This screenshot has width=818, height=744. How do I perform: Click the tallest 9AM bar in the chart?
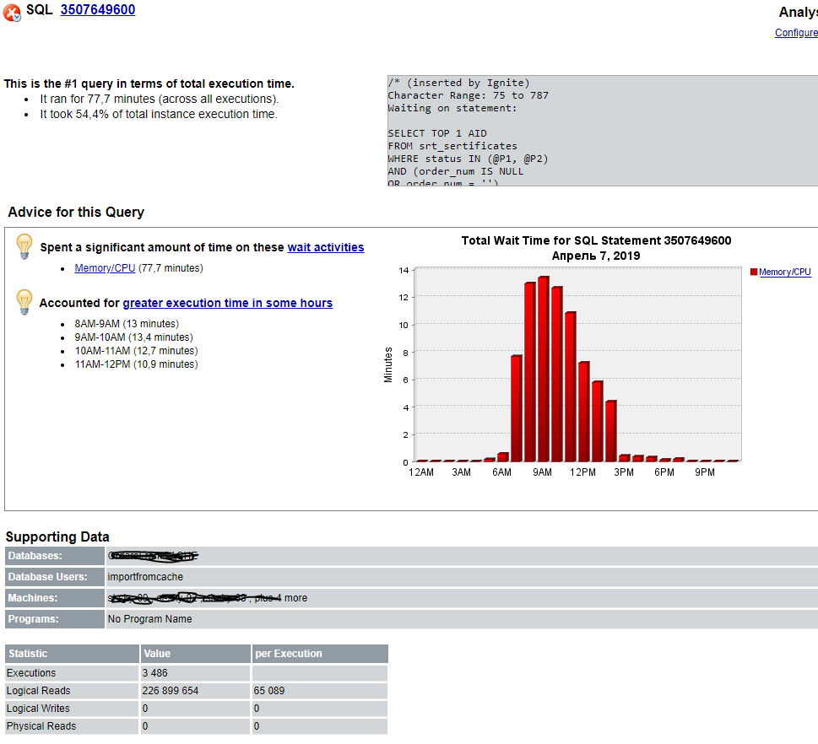pyautogui.click(x=543, y=369)
